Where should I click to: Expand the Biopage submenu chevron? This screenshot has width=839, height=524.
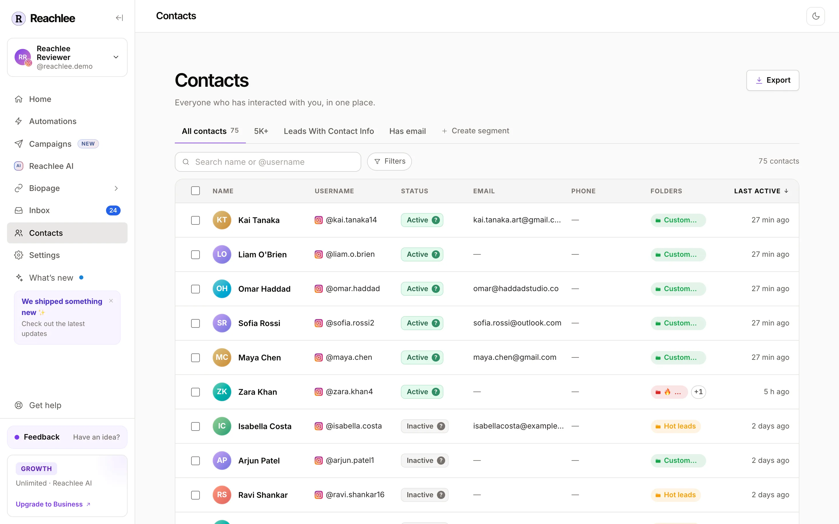[116, 188]
